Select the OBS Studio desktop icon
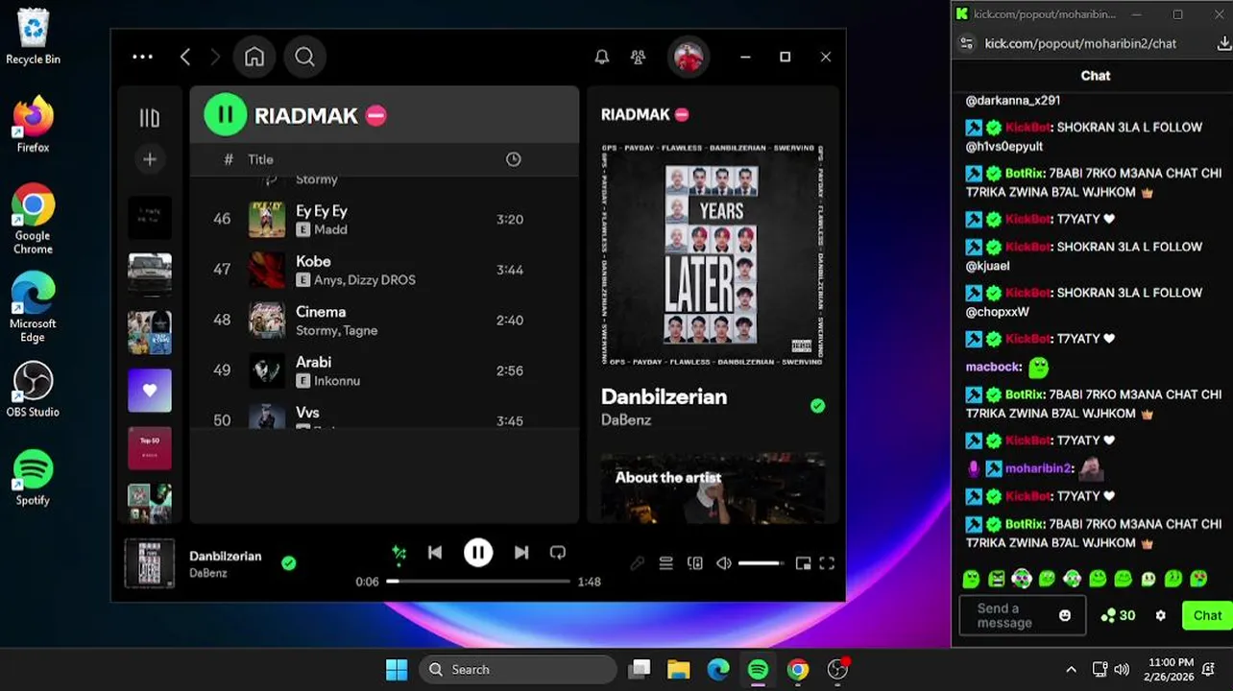This screenshot has width=1233, height=691. 33,389
